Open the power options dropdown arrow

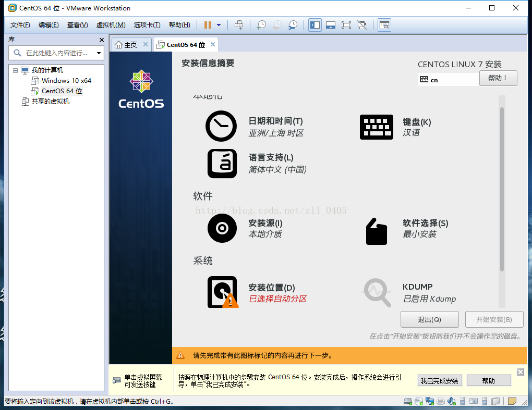click(219, 25)
